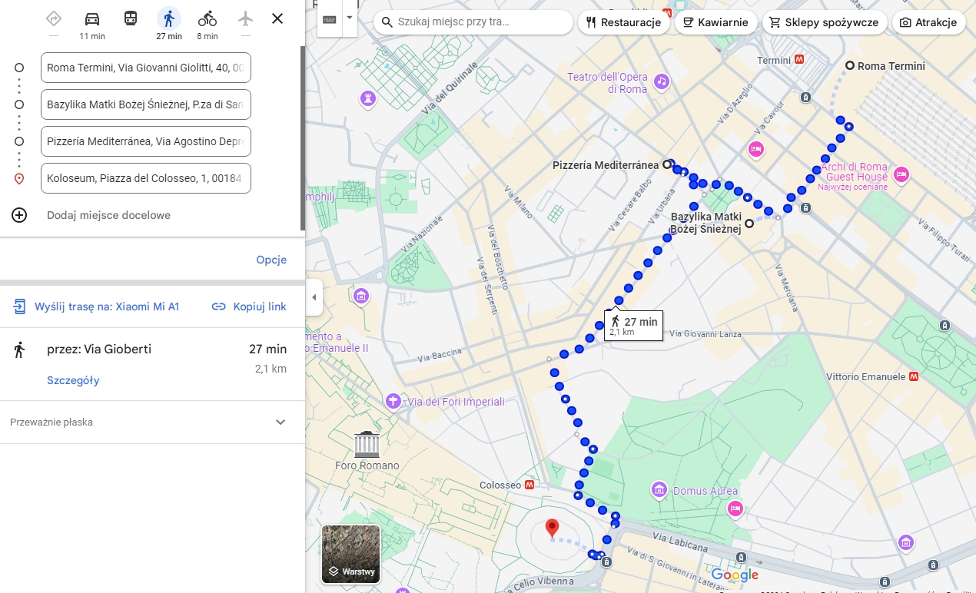Click the Domus Aurea map pin
This screenshot has width=976, height=593.
pos(659,489)
